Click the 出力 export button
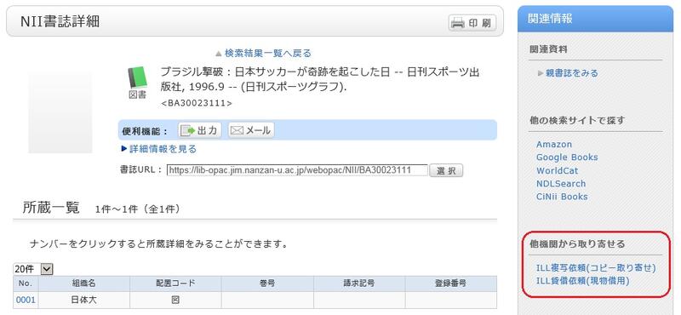 point(200,130)
